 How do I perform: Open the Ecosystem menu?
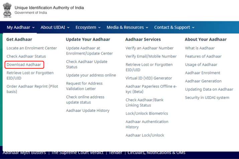(x=88, y=27)
